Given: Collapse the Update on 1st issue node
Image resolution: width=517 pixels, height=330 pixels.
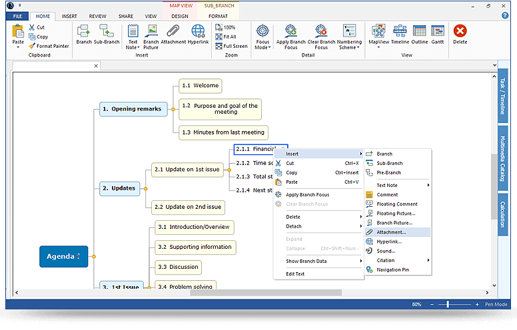Looking at the screenshot, I should pos(229,170).
